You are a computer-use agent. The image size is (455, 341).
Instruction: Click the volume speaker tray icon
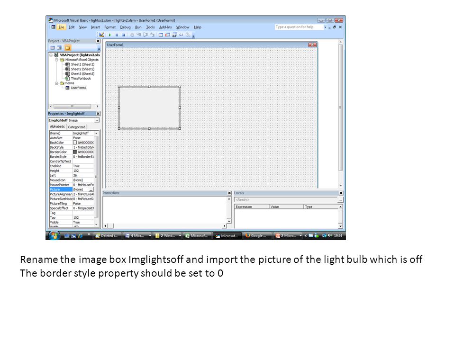(x=330, y=235)
